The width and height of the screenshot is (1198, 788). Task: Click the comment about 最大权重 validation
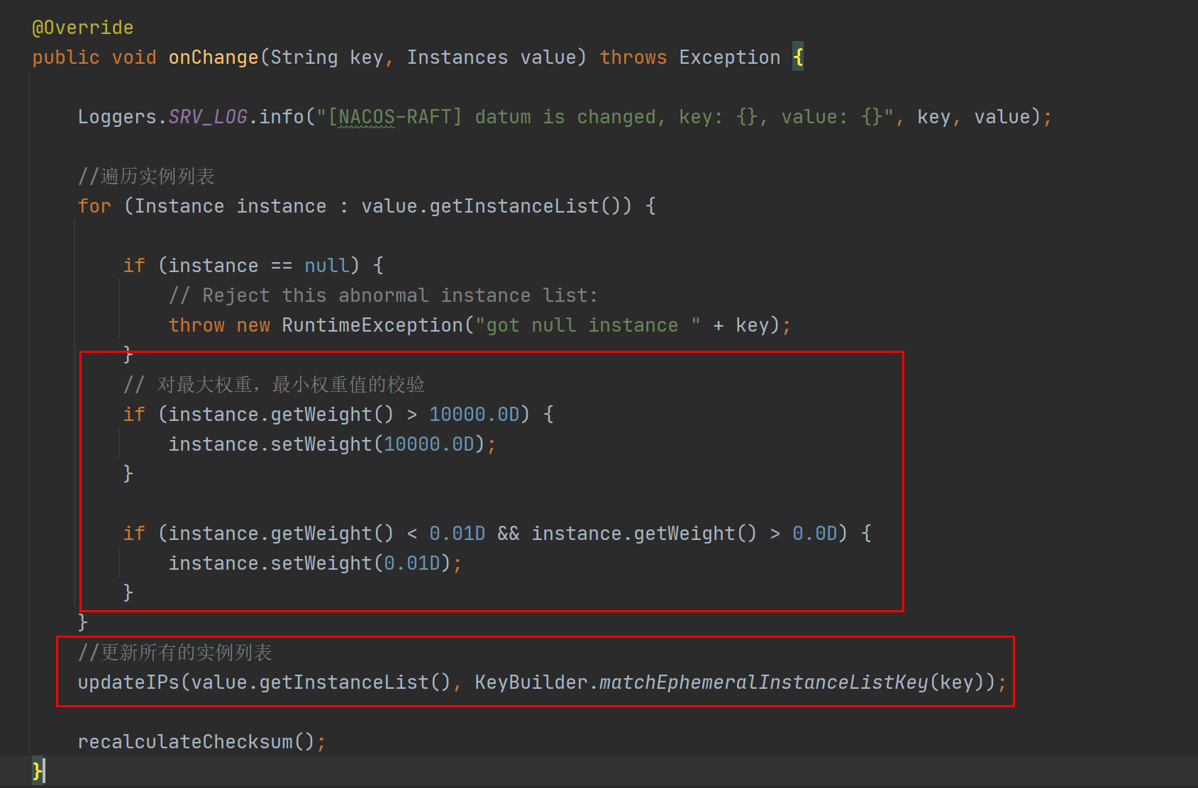[274, 385]
